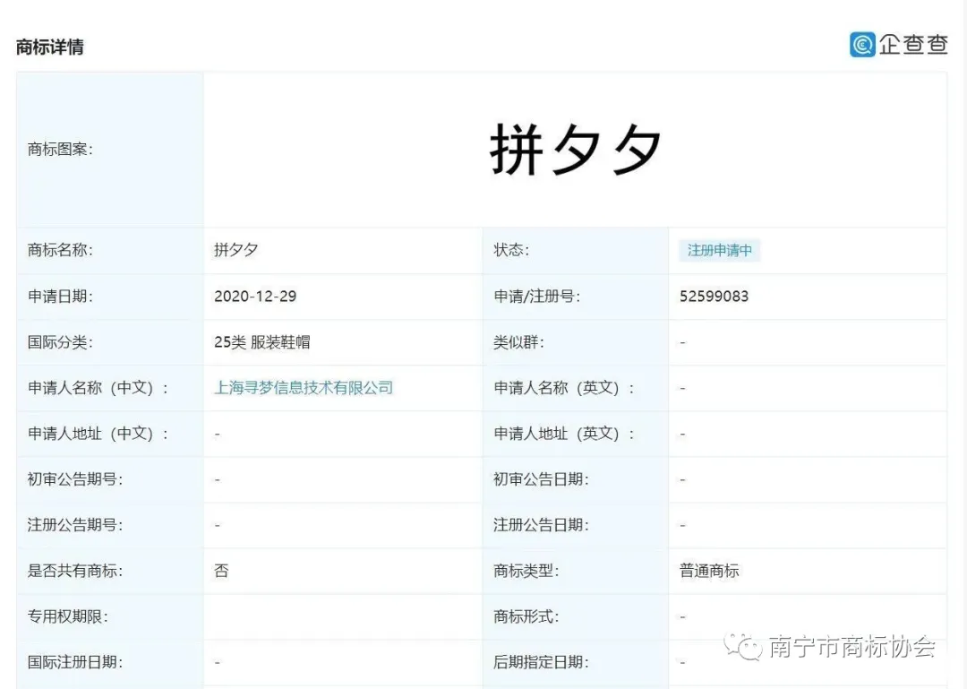Click the 状态 label

[x=511, y=250]
